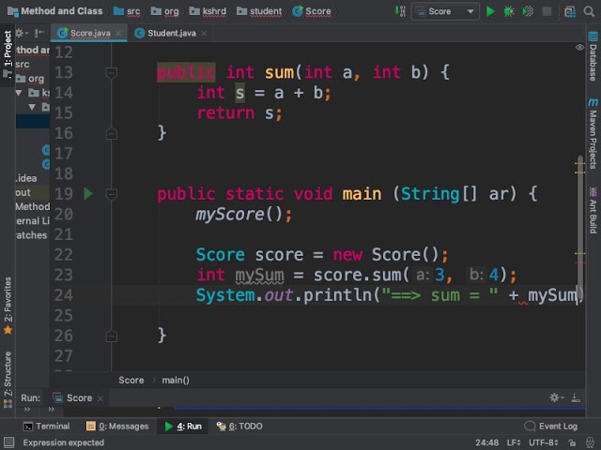Click the fold end marker at line 16

[112, 133]
